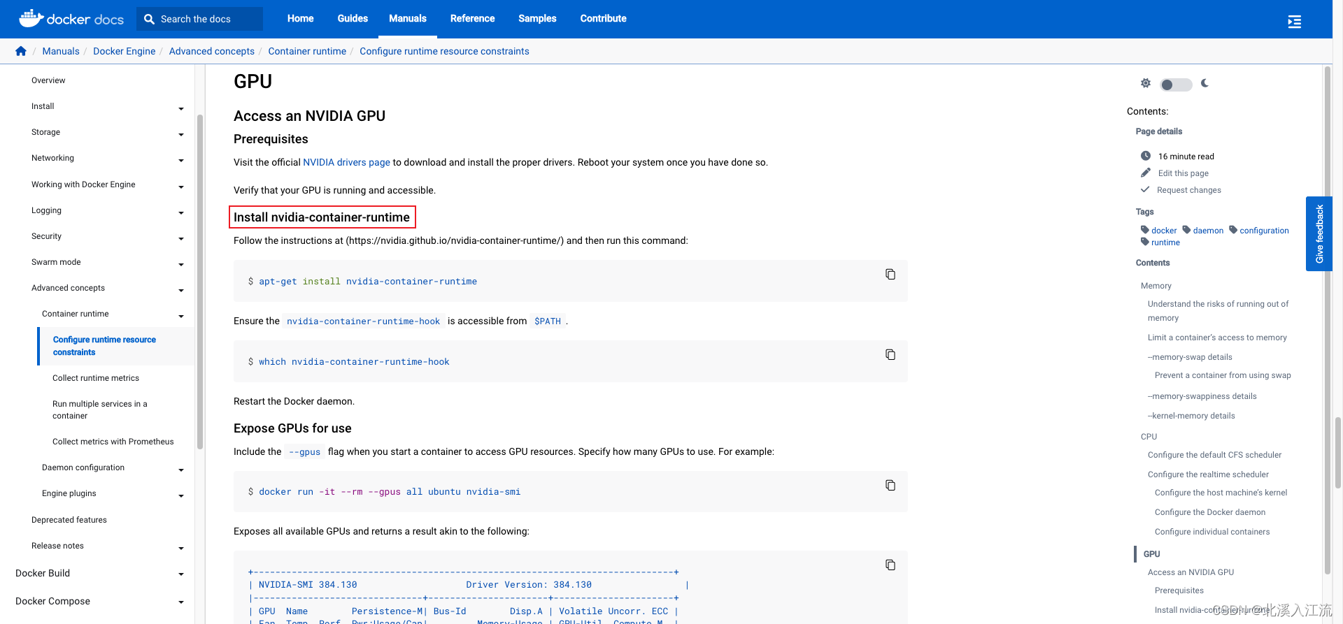
Task: Click the home icon in breadcrumb
Action: pos(21,51)
